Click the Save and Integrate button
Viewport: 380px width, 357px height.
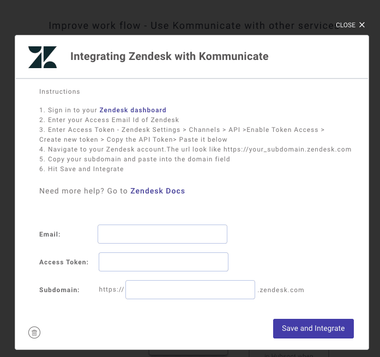(x=313, y=329)
